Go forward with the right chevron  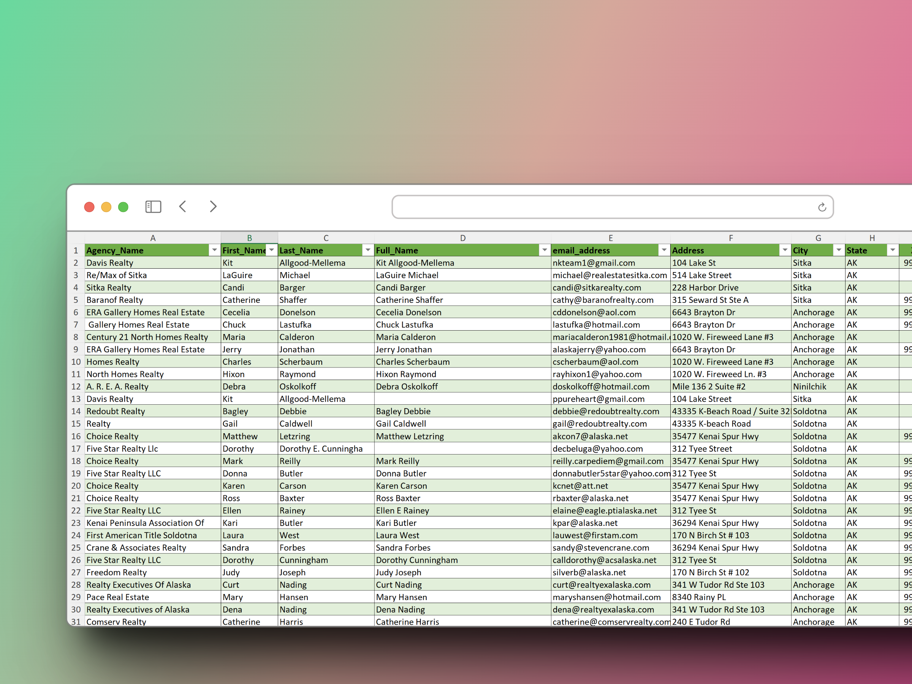coord(213,207)
